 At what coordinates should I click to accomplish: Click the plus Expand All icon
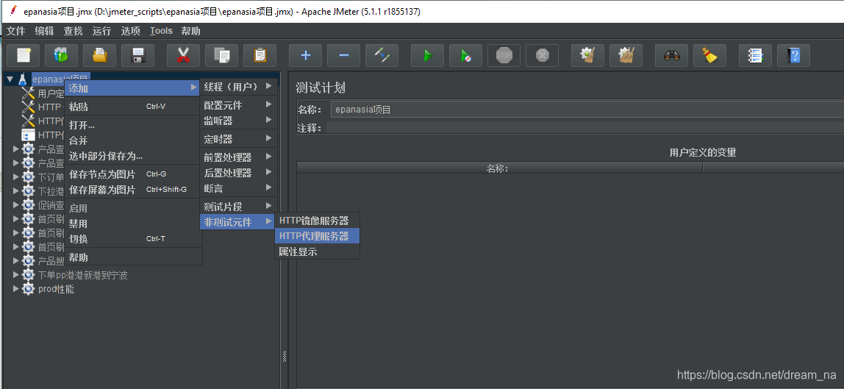(x=306, y=55)
